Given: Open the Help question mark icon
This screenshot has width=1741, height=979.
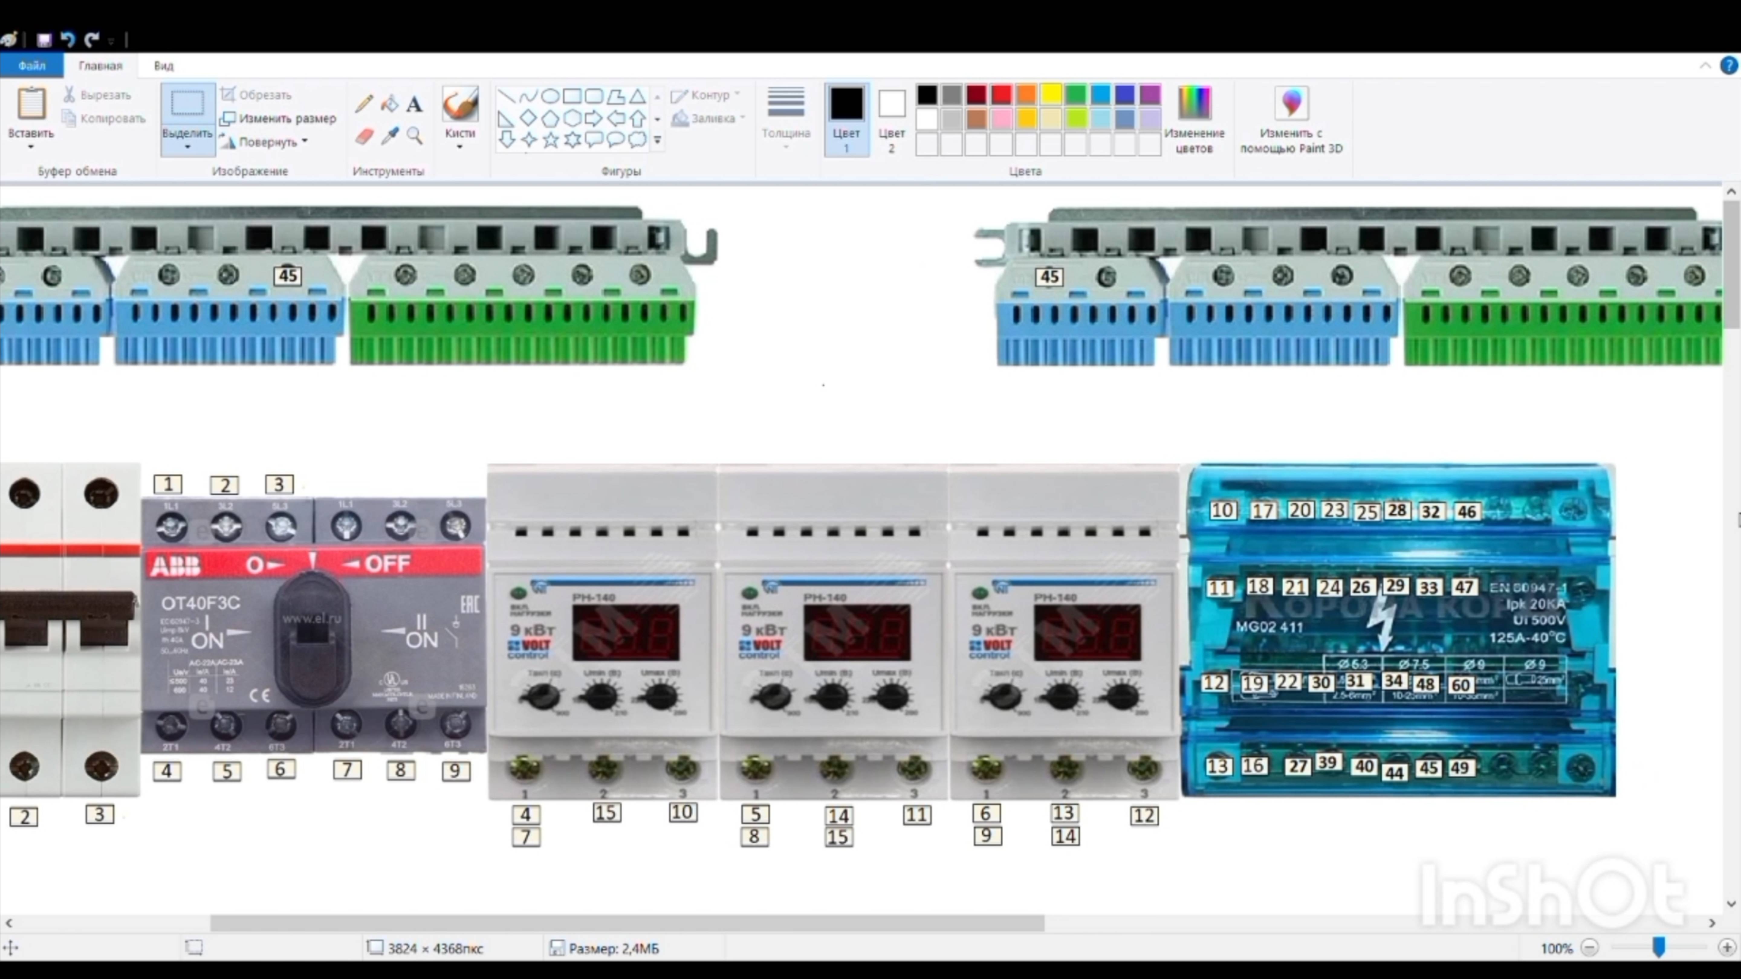Looking at the screenshot, I should 1728,66.
